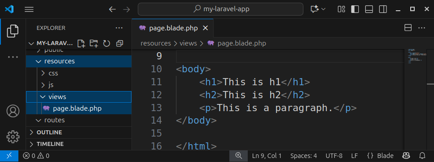The height and width of the screenshot is (162, 434).
Task: Open editor More Actions ellipsis
Action: (421, 28)
